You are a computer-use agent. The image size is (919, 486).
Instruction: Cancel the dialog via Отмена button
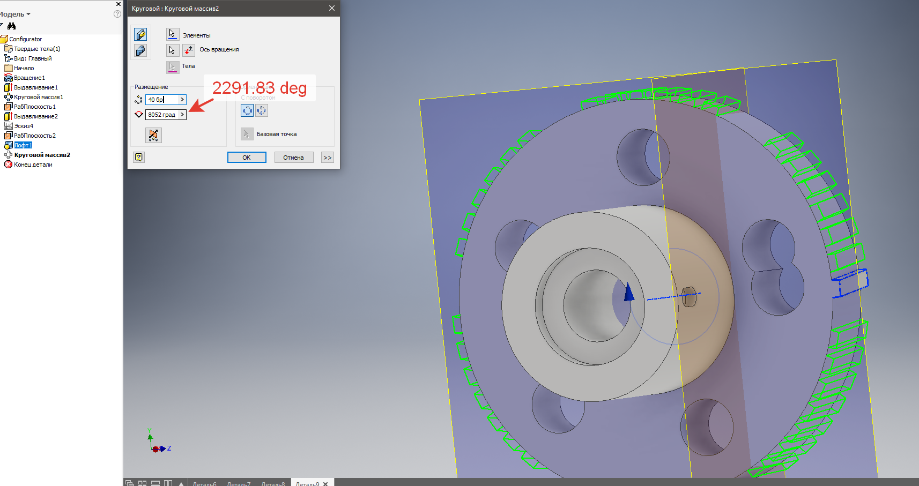(x=294, y=157)
